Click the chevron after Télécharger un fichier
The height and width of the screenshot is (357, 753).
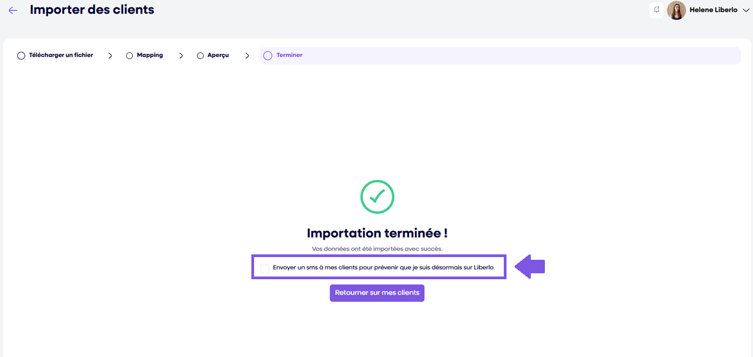110,55
